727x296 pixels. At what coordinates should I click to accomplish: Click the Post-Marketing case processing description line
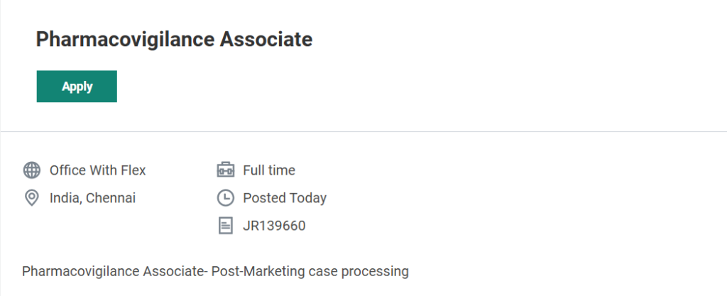click(x=215, y=271)
